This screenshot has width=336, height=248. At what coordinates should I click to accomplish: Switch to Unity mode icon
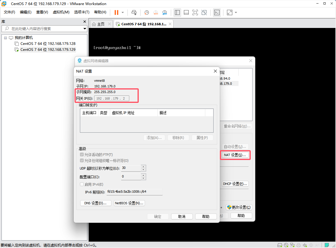pos(204,12)
